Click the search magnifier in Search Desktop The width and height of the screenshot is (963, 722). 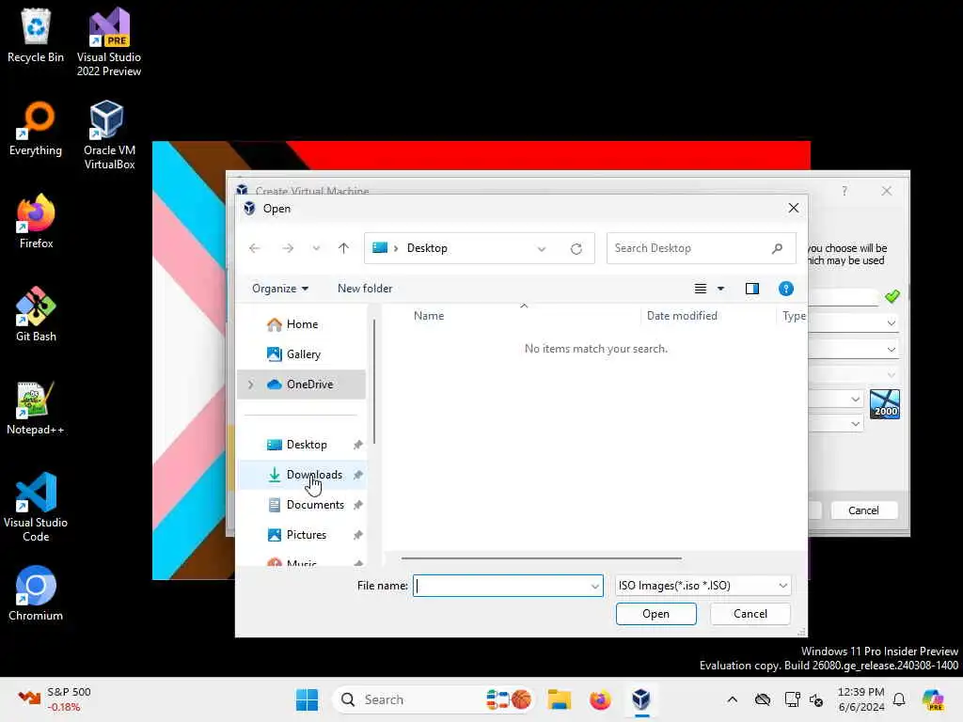pos(778,248)
